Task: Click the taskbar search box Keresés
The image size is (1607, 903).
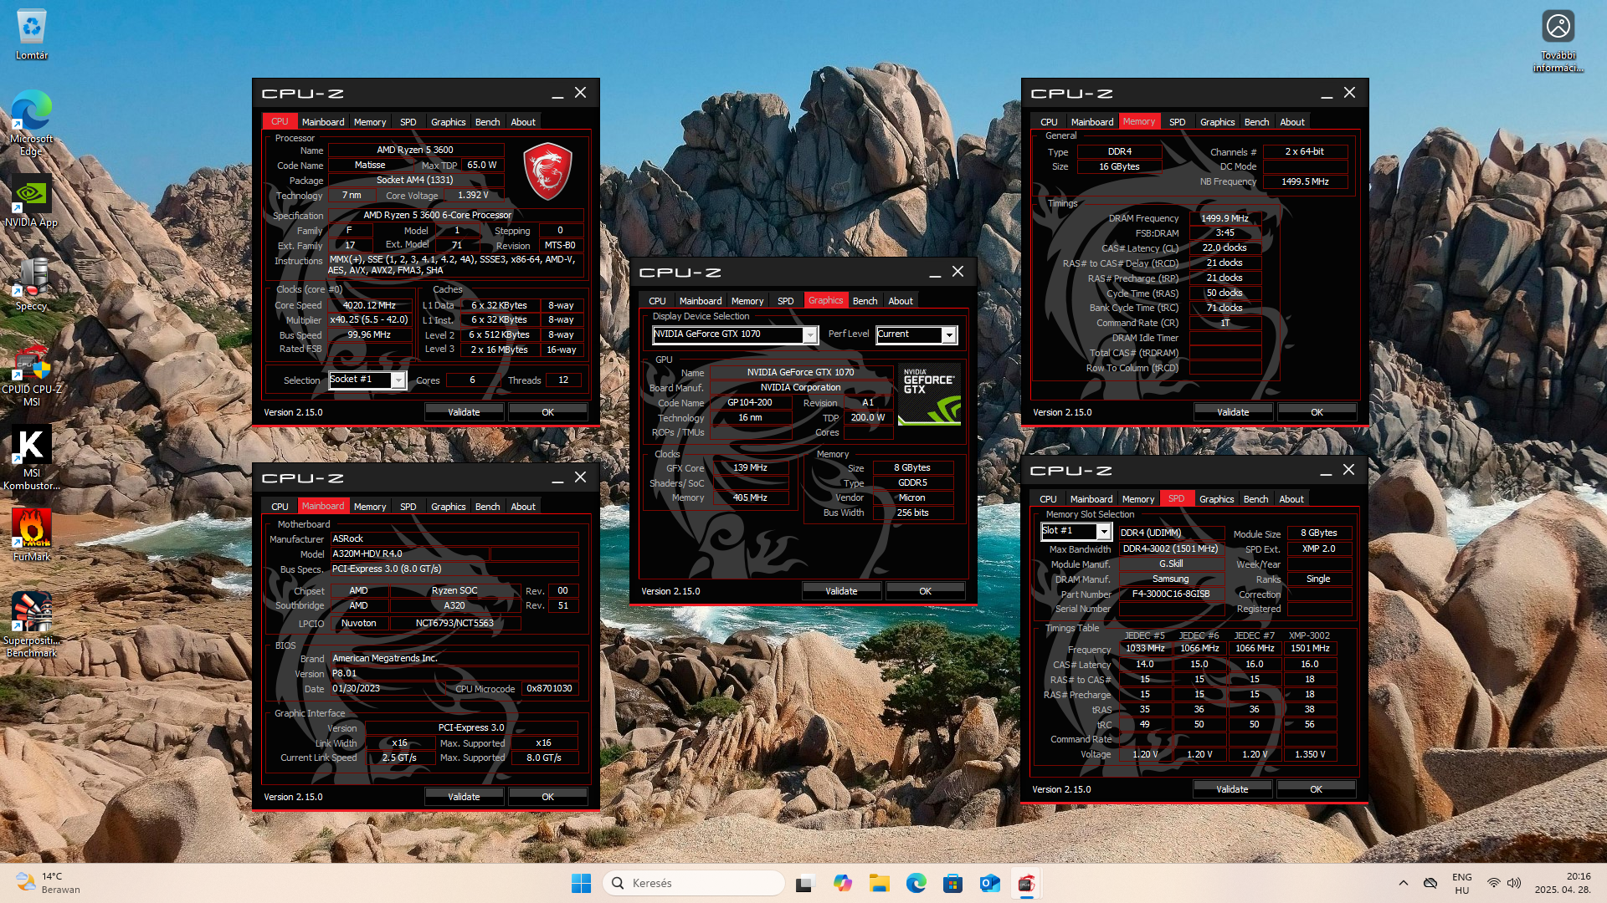Action: coord(693,883)
